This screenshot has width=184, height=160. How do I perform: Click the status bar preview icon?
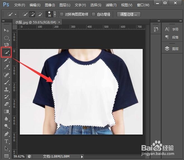(29, 156)
